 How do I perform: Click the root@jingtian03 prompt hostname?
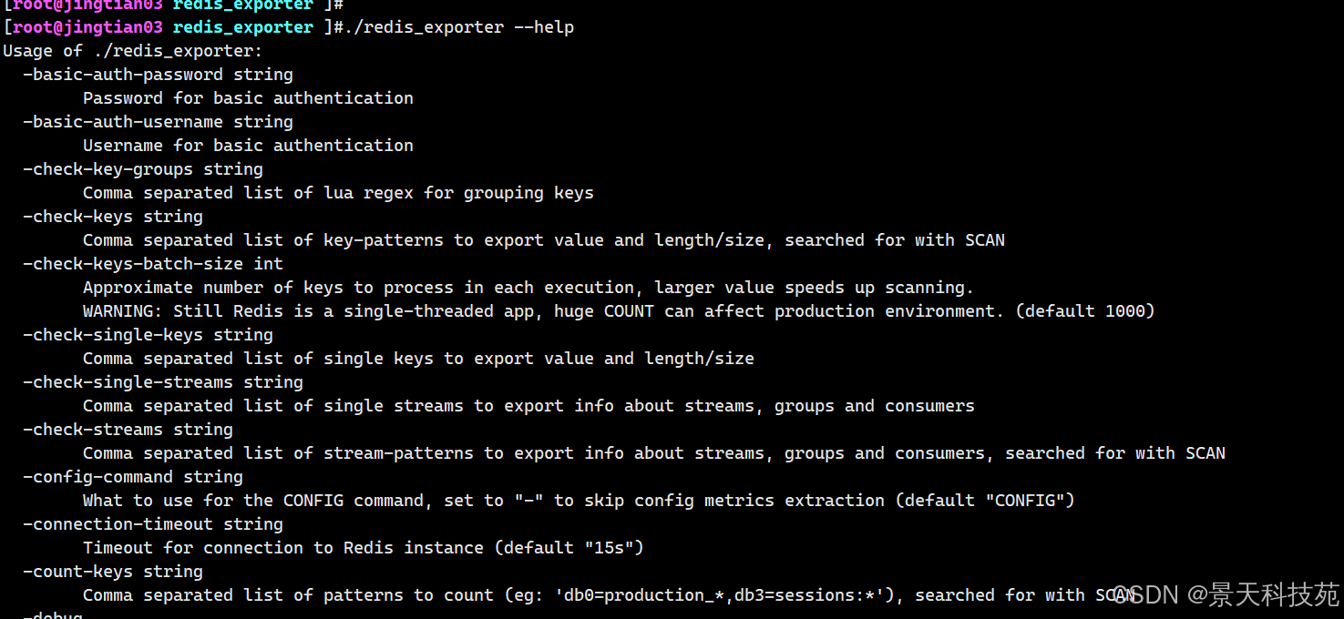(x=87, y=27)
